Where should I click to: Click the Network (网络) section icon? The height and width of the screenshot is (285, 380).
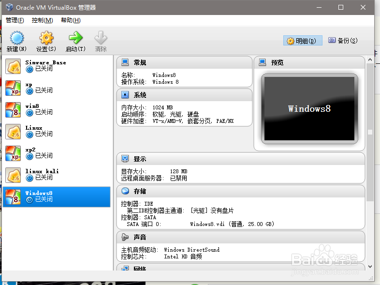click(125, 268)
